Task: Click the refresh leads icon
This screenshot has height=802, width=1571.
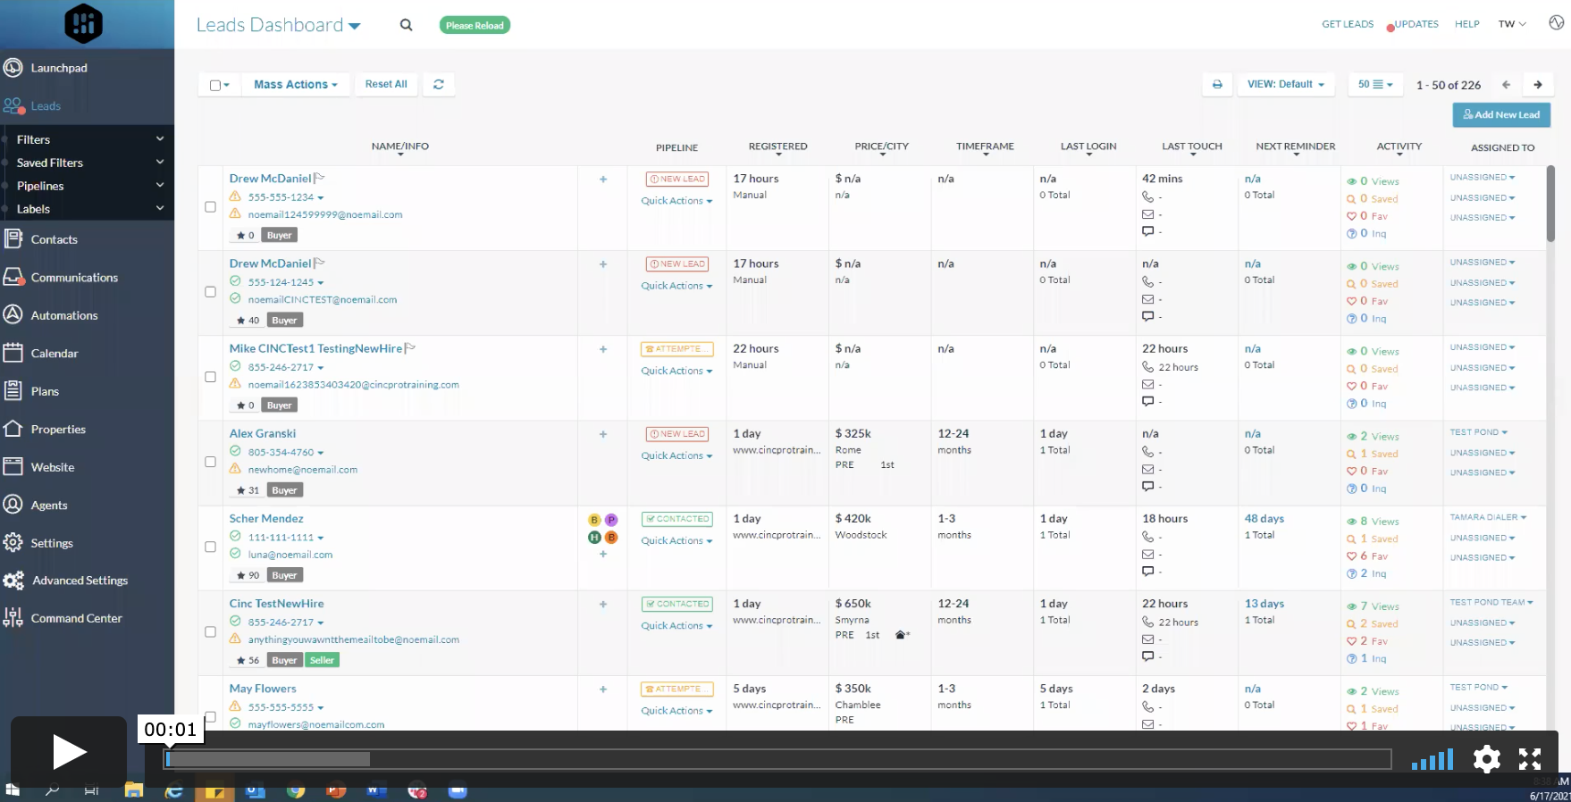Action: click(x=439, y=84)
